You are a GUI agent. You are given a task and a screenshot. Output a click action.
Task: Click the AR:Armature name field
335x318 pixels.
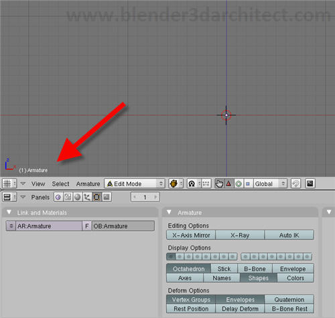click(49, 226)
